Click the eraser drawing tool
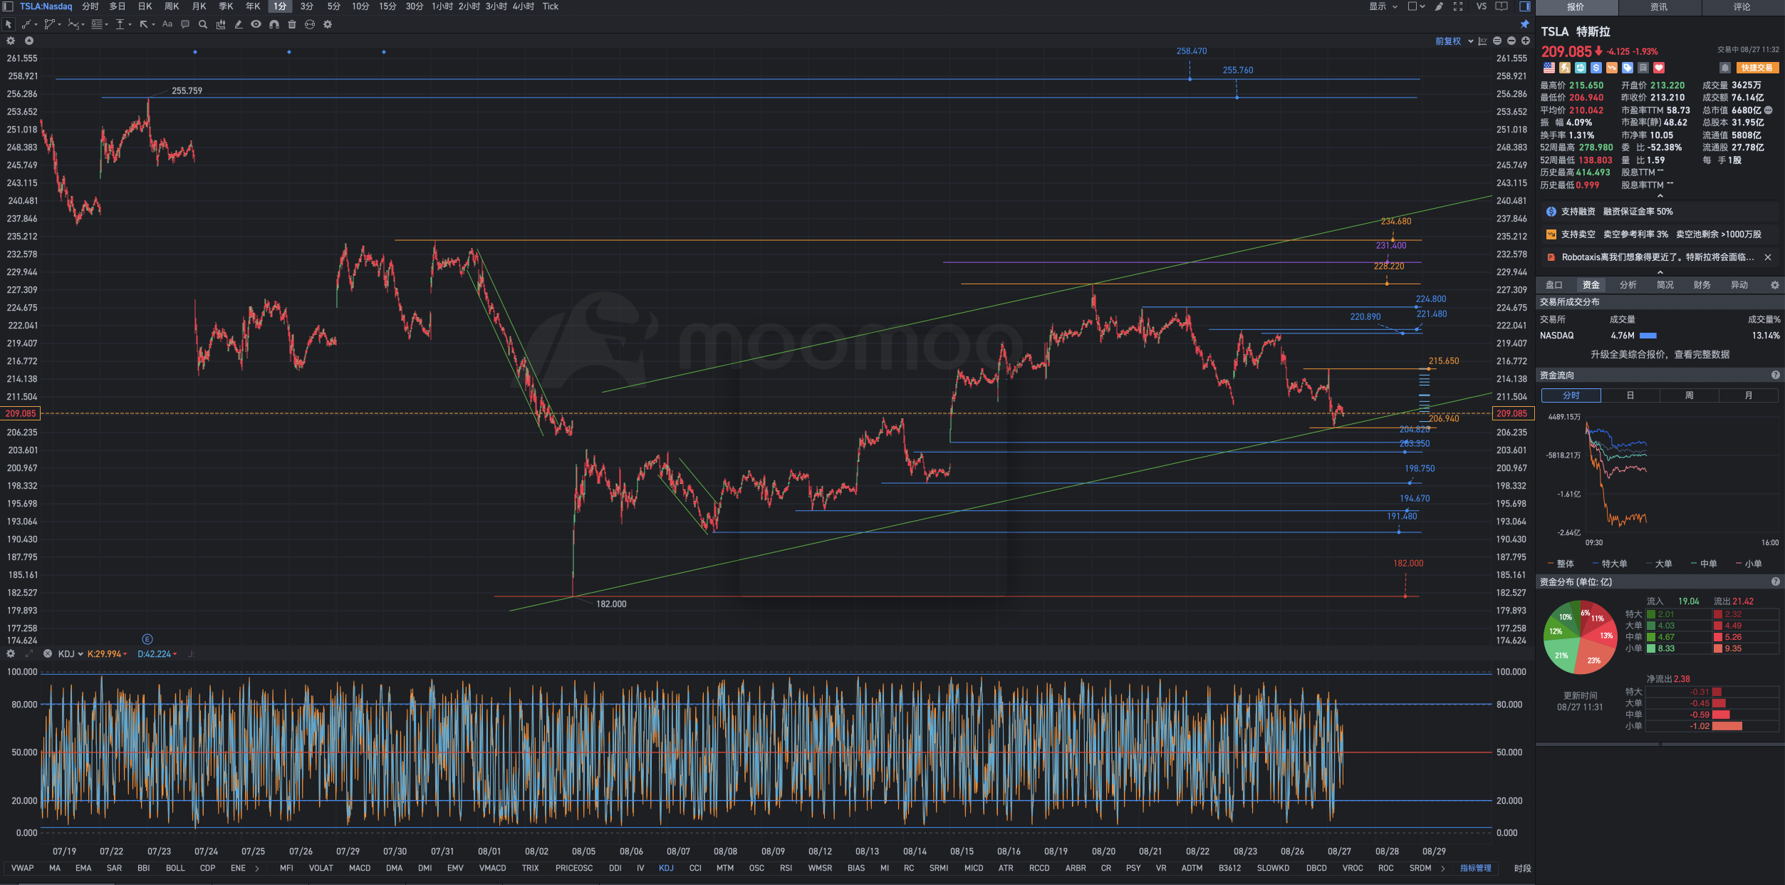The width and height of the screenshot is (1785, 885). point(239,24)
